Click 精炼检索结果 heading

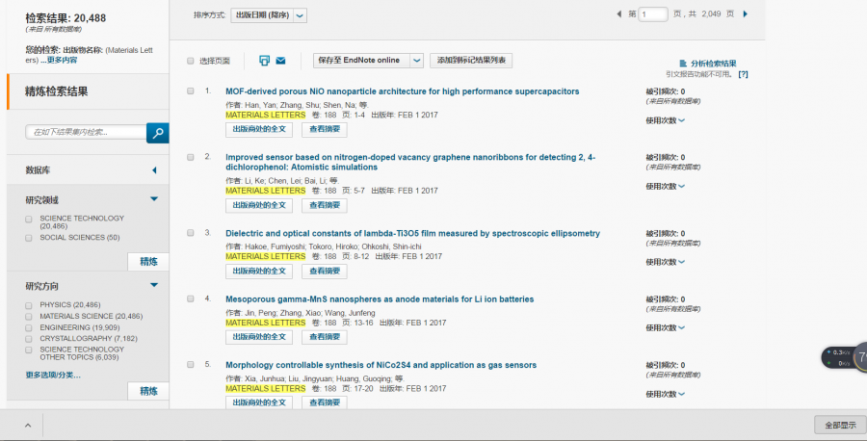point(57,91)
